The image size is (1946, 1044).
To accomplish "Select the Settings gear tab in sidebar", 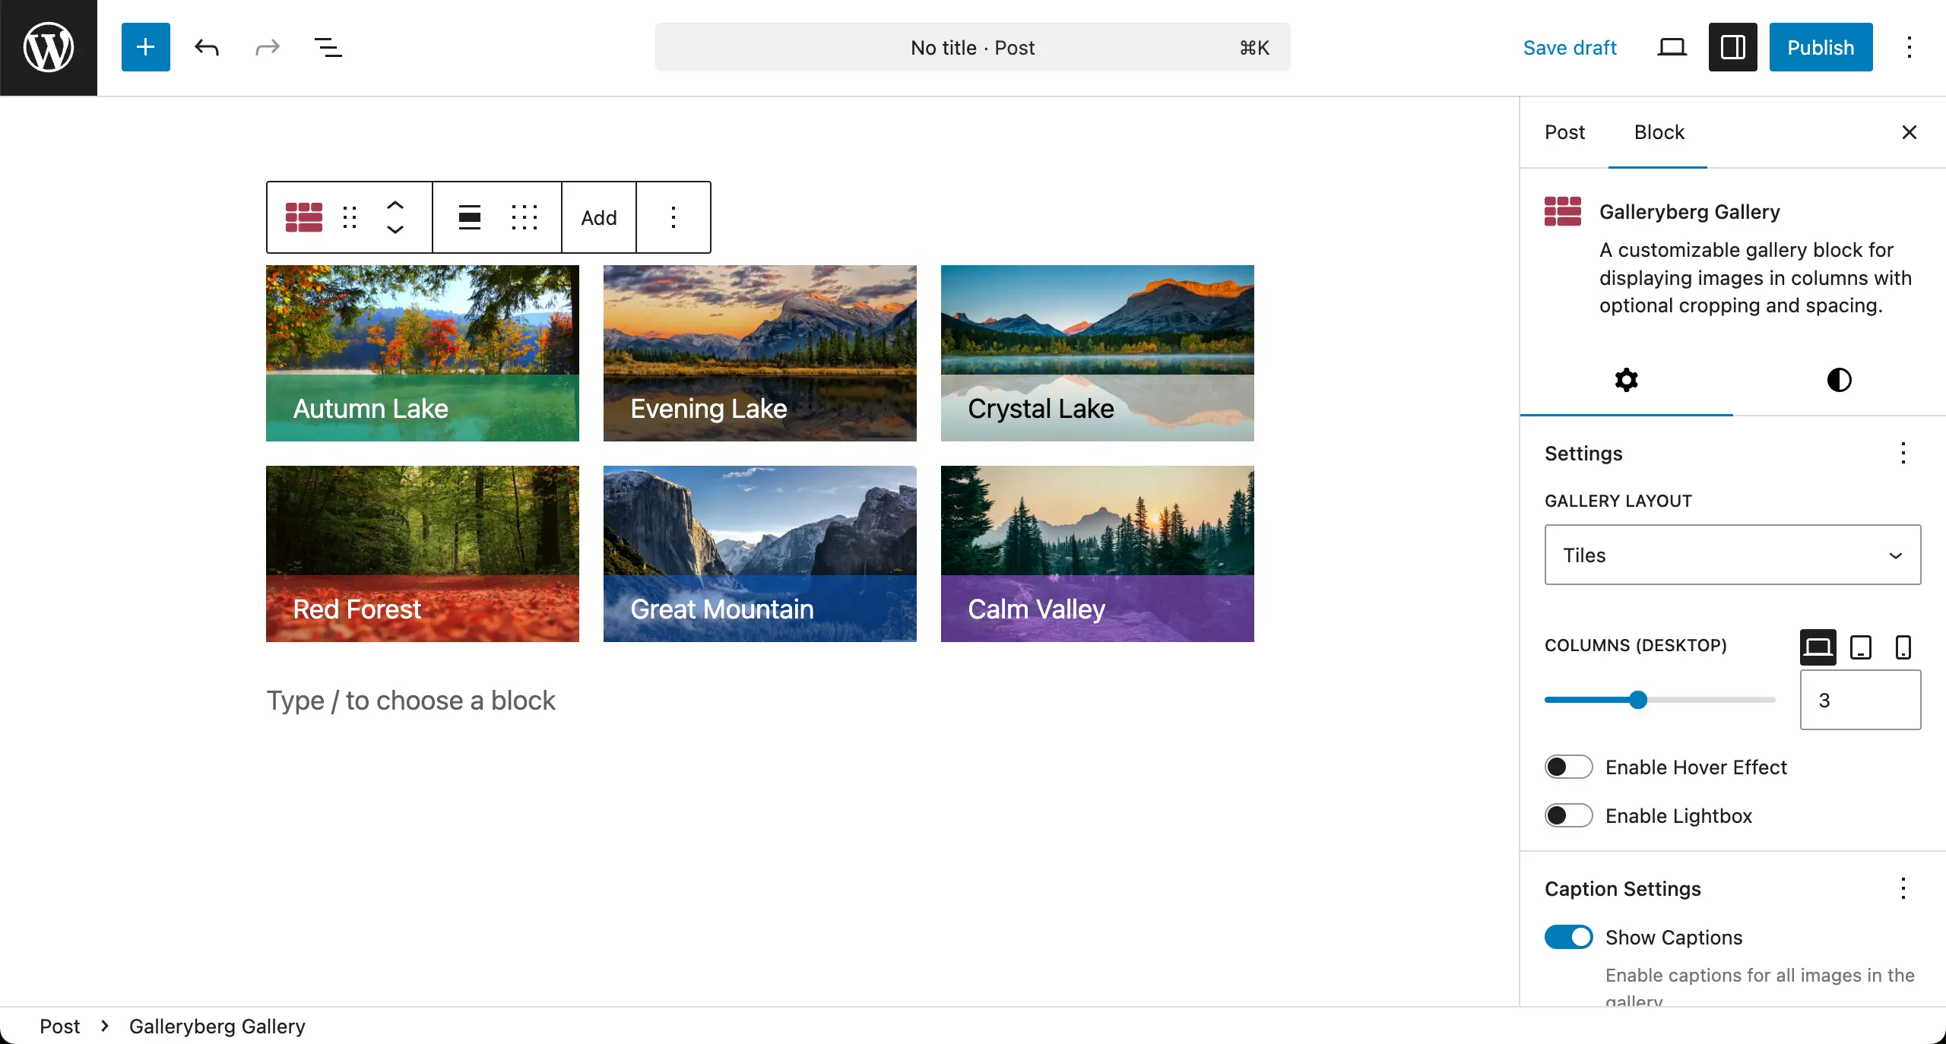I will click(1625, 379).
